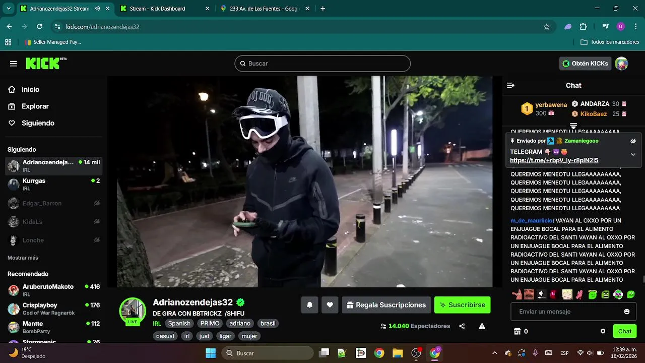This screenshot has height=363, width=645.
Task: Open the user profile avatar menu
Action: coord(621,64)
